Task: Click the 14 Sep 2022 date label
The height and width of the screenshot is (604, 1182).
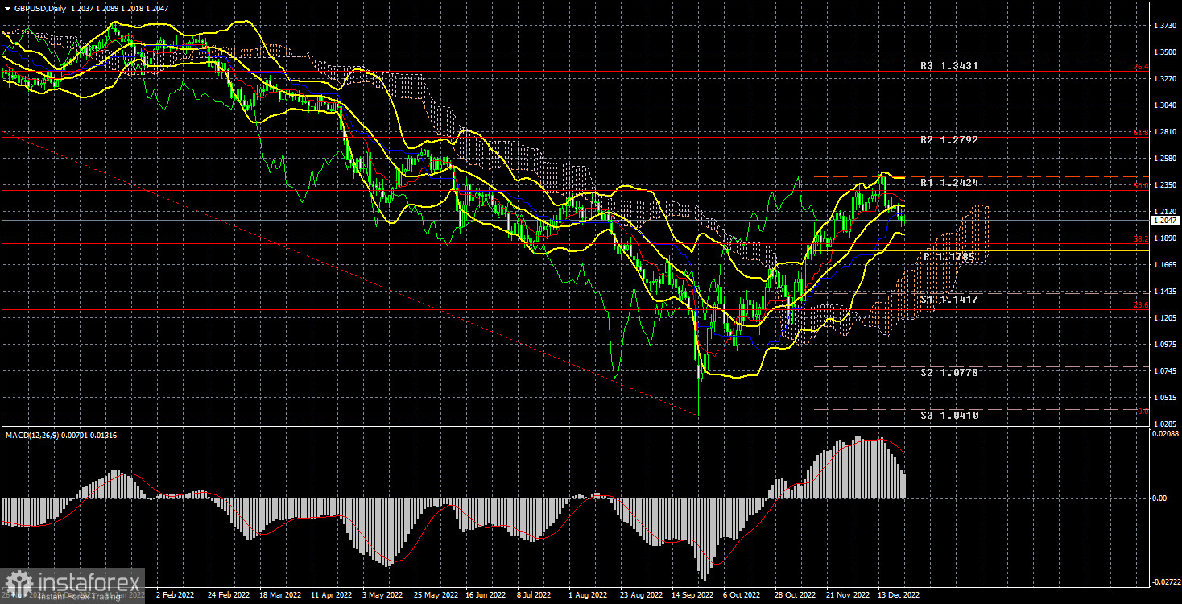Action: (x=692, y=595)
